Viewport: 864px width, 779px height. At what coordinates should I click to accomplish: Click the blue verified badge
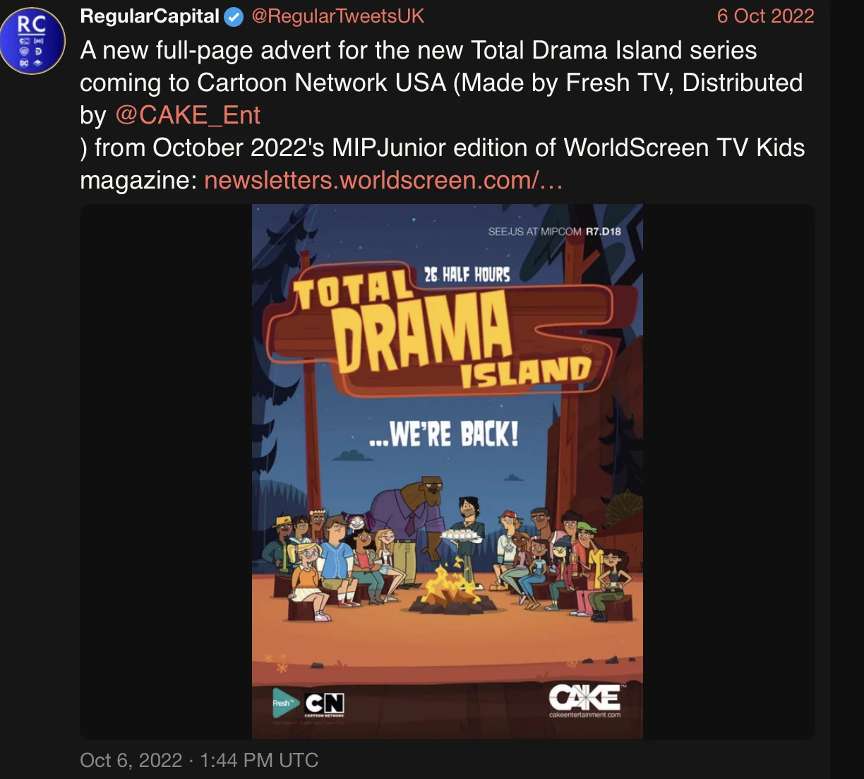point(234,17)
